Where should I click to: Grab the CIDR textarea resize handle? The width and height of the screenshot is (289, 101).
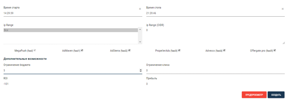pos(283,43)
